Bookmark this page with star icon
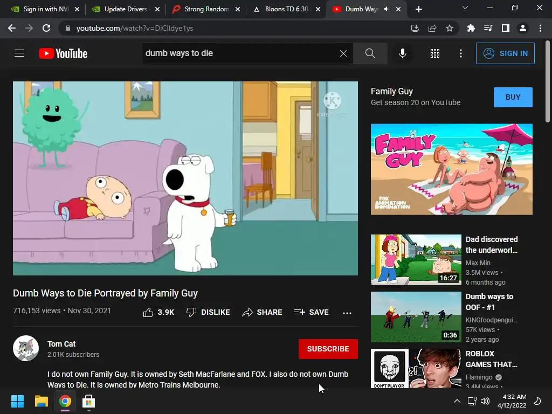Viewport: 552px width, 414px height. tap(450, 28)
